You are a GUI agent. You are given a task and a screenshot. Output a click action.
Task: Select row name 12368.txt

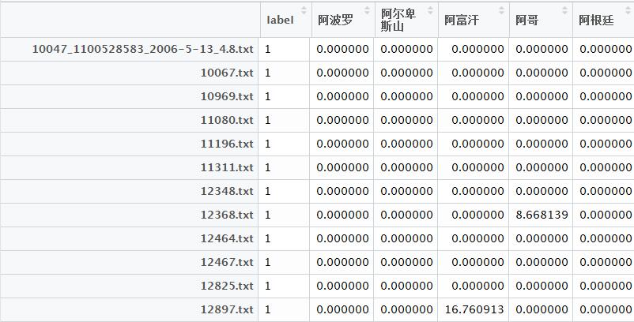pos(227,215)
